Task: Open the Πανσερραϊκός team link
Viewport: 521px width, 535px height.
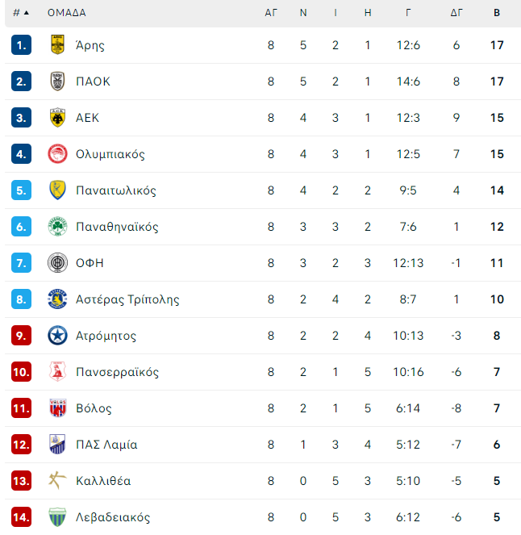Action: [x=117, y=372]
